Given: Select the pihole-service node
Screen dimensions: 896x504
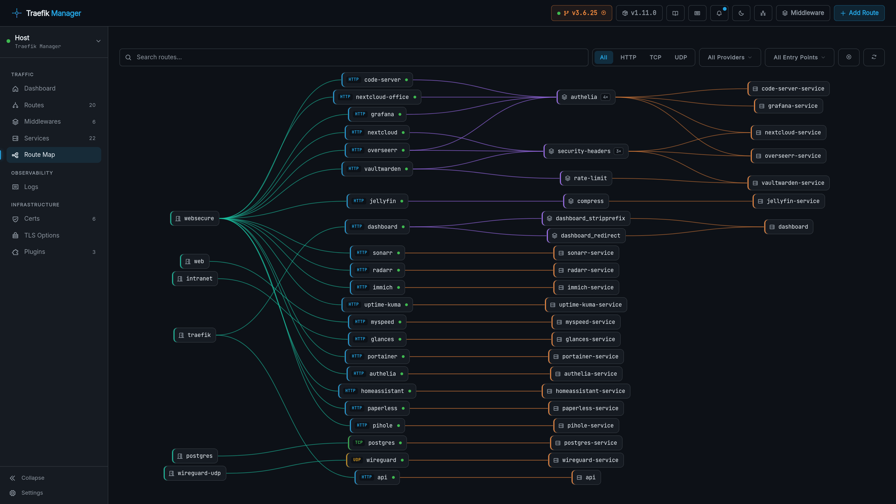Looking at the screenshot, I should point(586,426).
